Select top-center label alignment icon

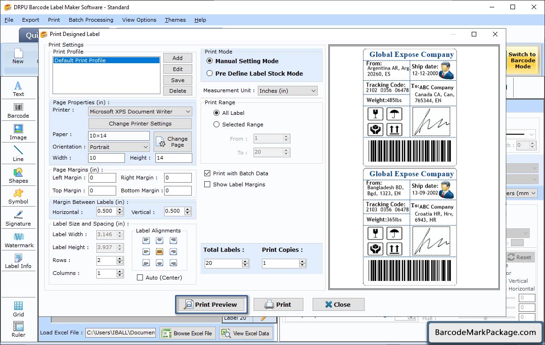(x=160, y=240)
